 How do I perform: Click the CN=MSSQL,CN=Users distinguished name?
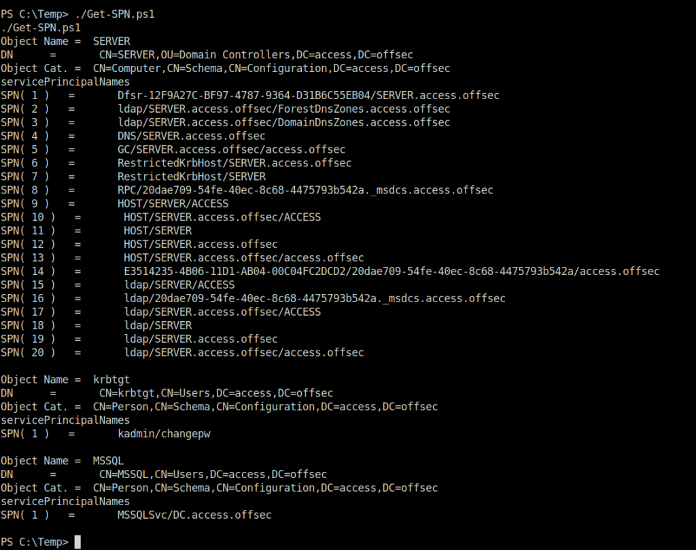(x=213, y=475)
